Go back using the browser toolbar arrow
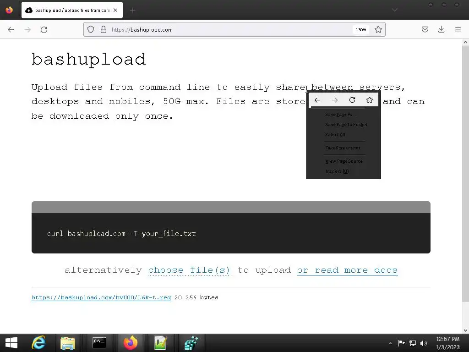469x352 pixels. (x=11, y=30)
